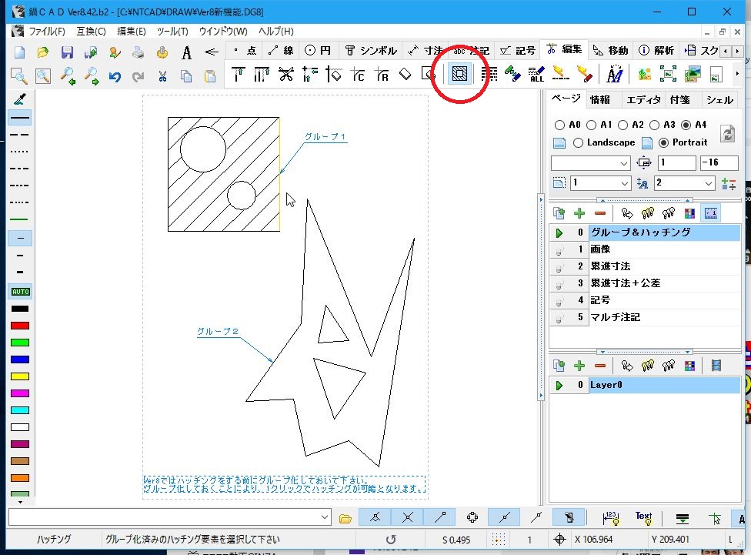The height and width of the screenshot is (555, 751).
Task: Cut selection with the scissors icon
Action: tap(162, 75)
